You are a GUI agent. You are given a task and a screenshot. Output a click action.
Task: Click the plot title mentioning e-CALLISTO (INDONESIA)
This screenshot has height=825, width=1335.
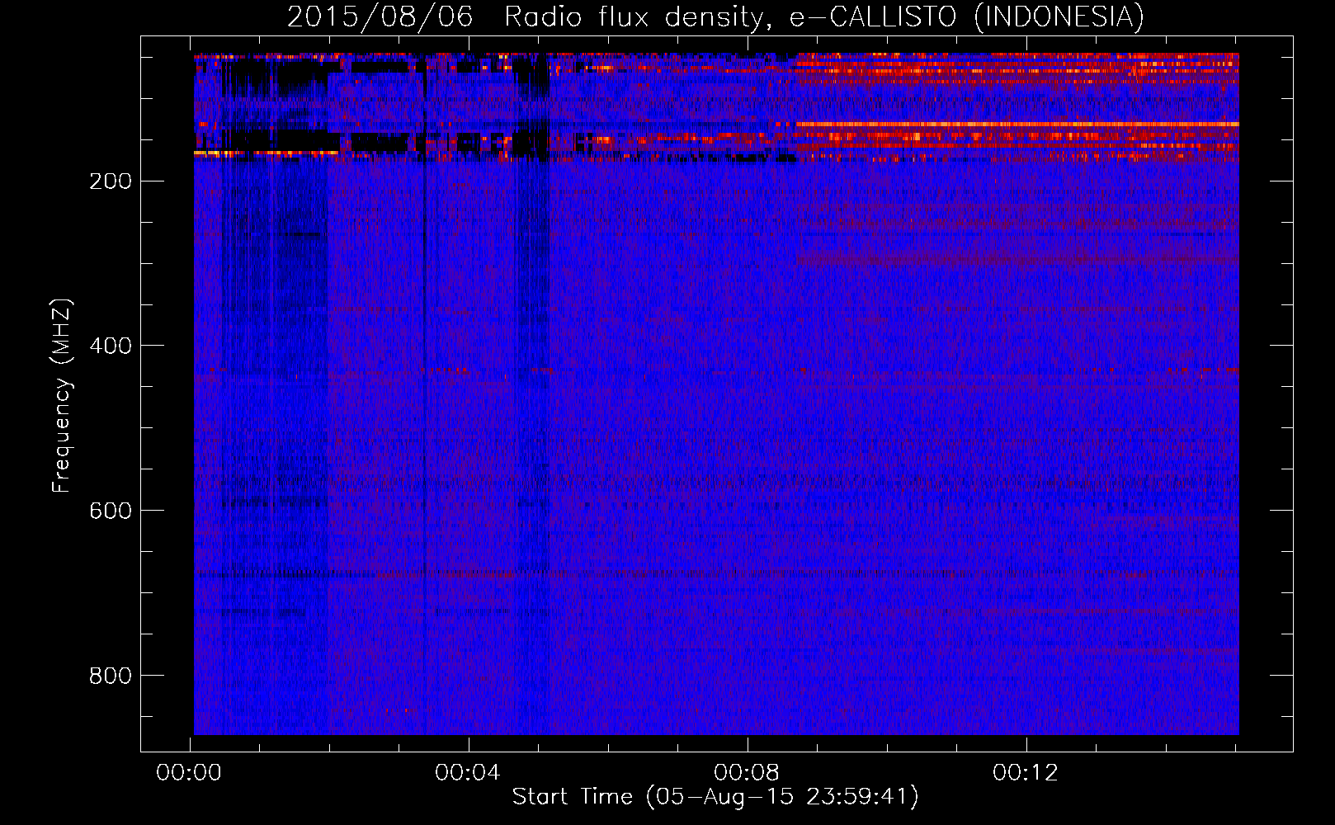coord(715,16)
